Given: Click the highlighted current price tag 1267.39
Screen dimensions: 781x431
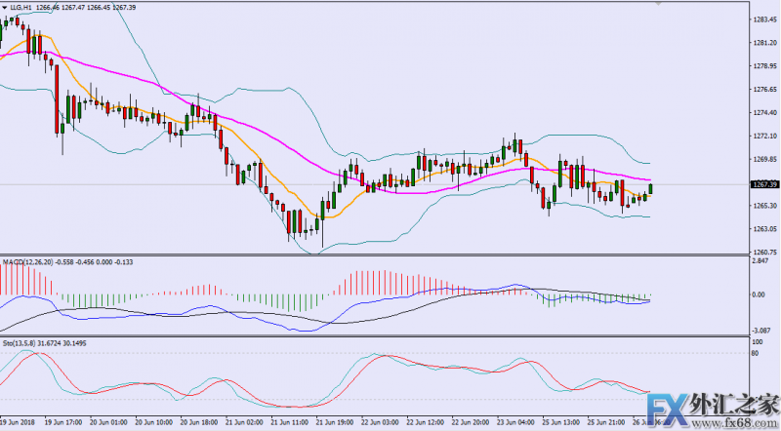Looking at the screenshot, I should tap(764, 184).
